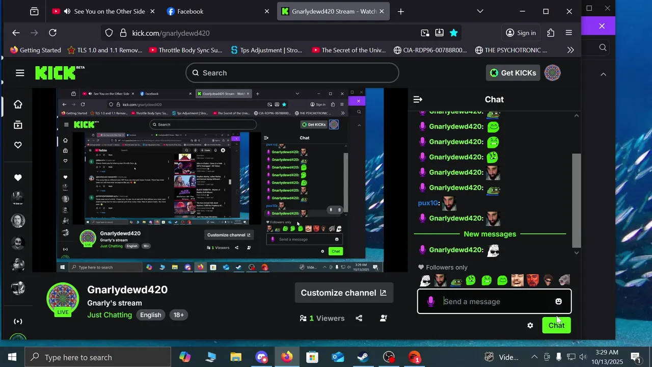Insert the sunglasses ghost emote from quick bar
The height and width of the screenshot is (367, 652).
425,280
